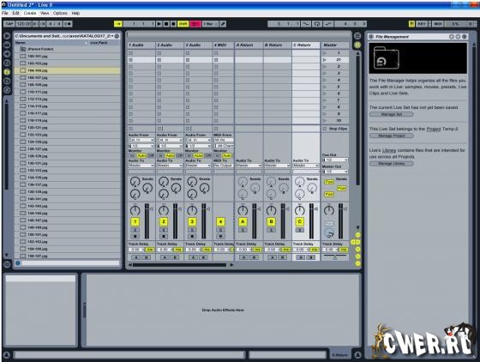Viewport: 480px width, 362px height.
Task: Arm track 2 Audio for recording
Action: [164, 236]
